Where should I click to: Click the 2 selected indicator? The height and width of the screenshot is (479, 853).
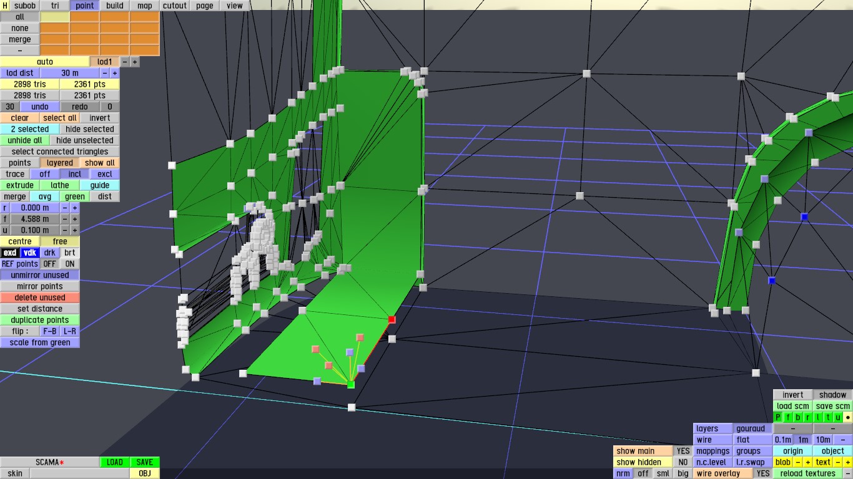[x=30, y=129]
